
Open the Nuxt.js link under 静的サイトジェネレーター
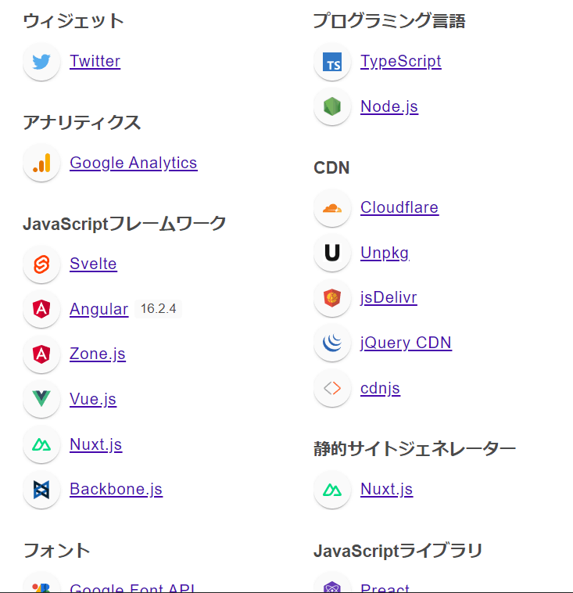[x=387, y=489]
